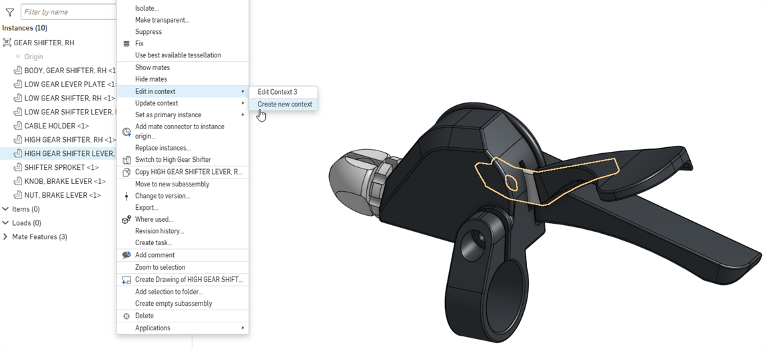Collapse the Items (0) section

pos(6,209)
